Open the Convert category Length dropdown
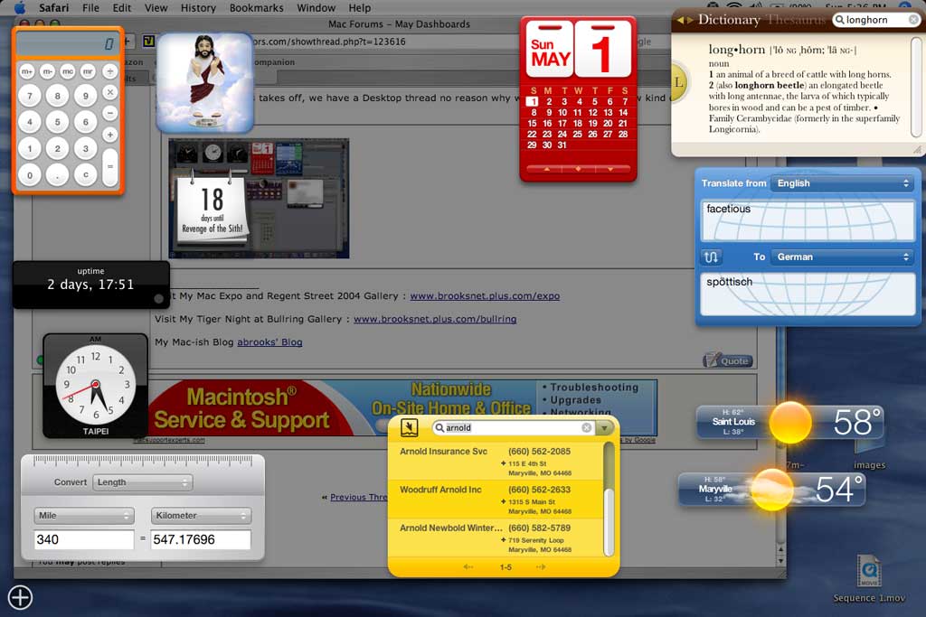The height and width of the screenshot is (617, 926). pos(142,481)
